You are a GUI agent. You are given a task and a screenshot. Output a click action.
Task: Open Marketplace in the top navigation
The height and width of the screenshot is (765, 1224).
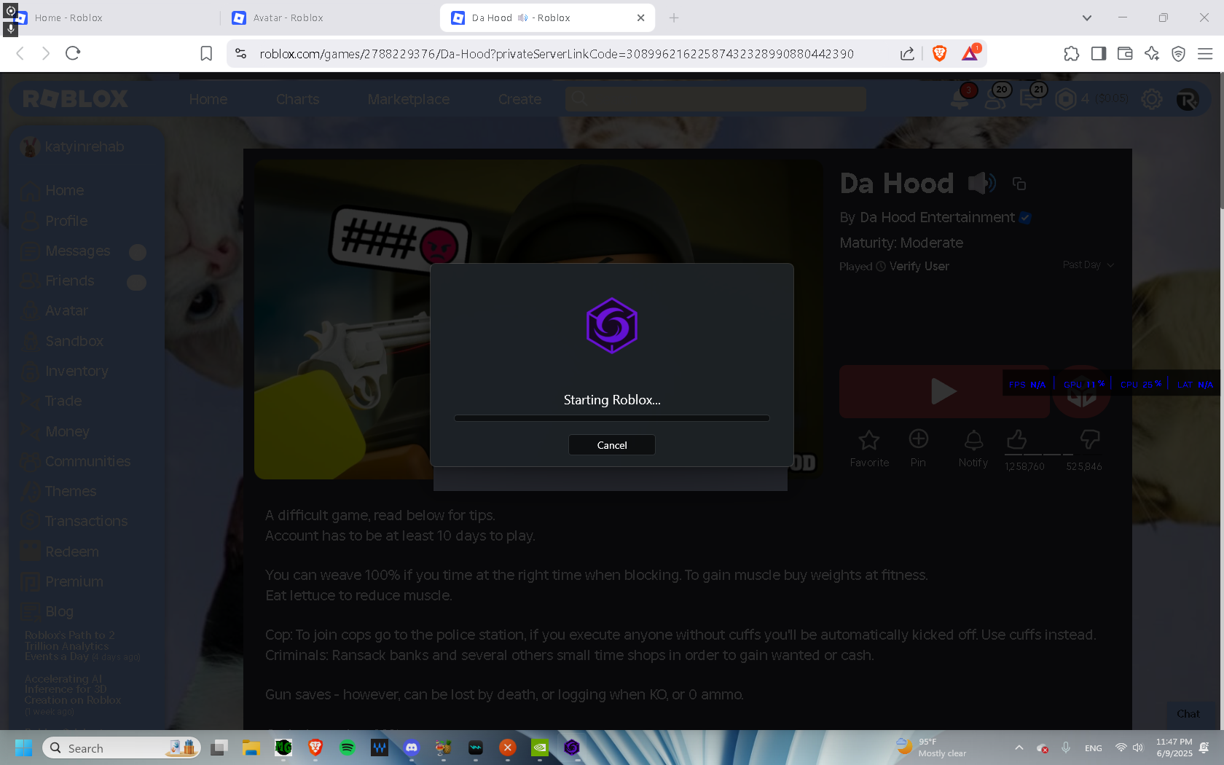[x=409, y=99]
